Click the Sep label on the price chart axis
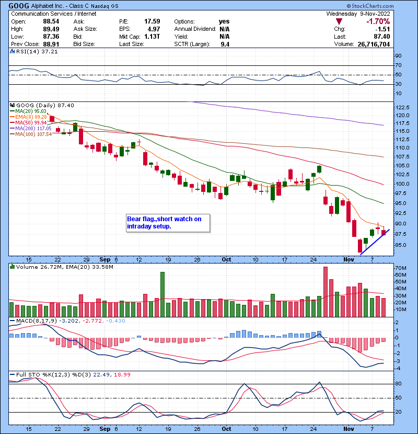This screenshot has height=434, width=418. [105, 260]
